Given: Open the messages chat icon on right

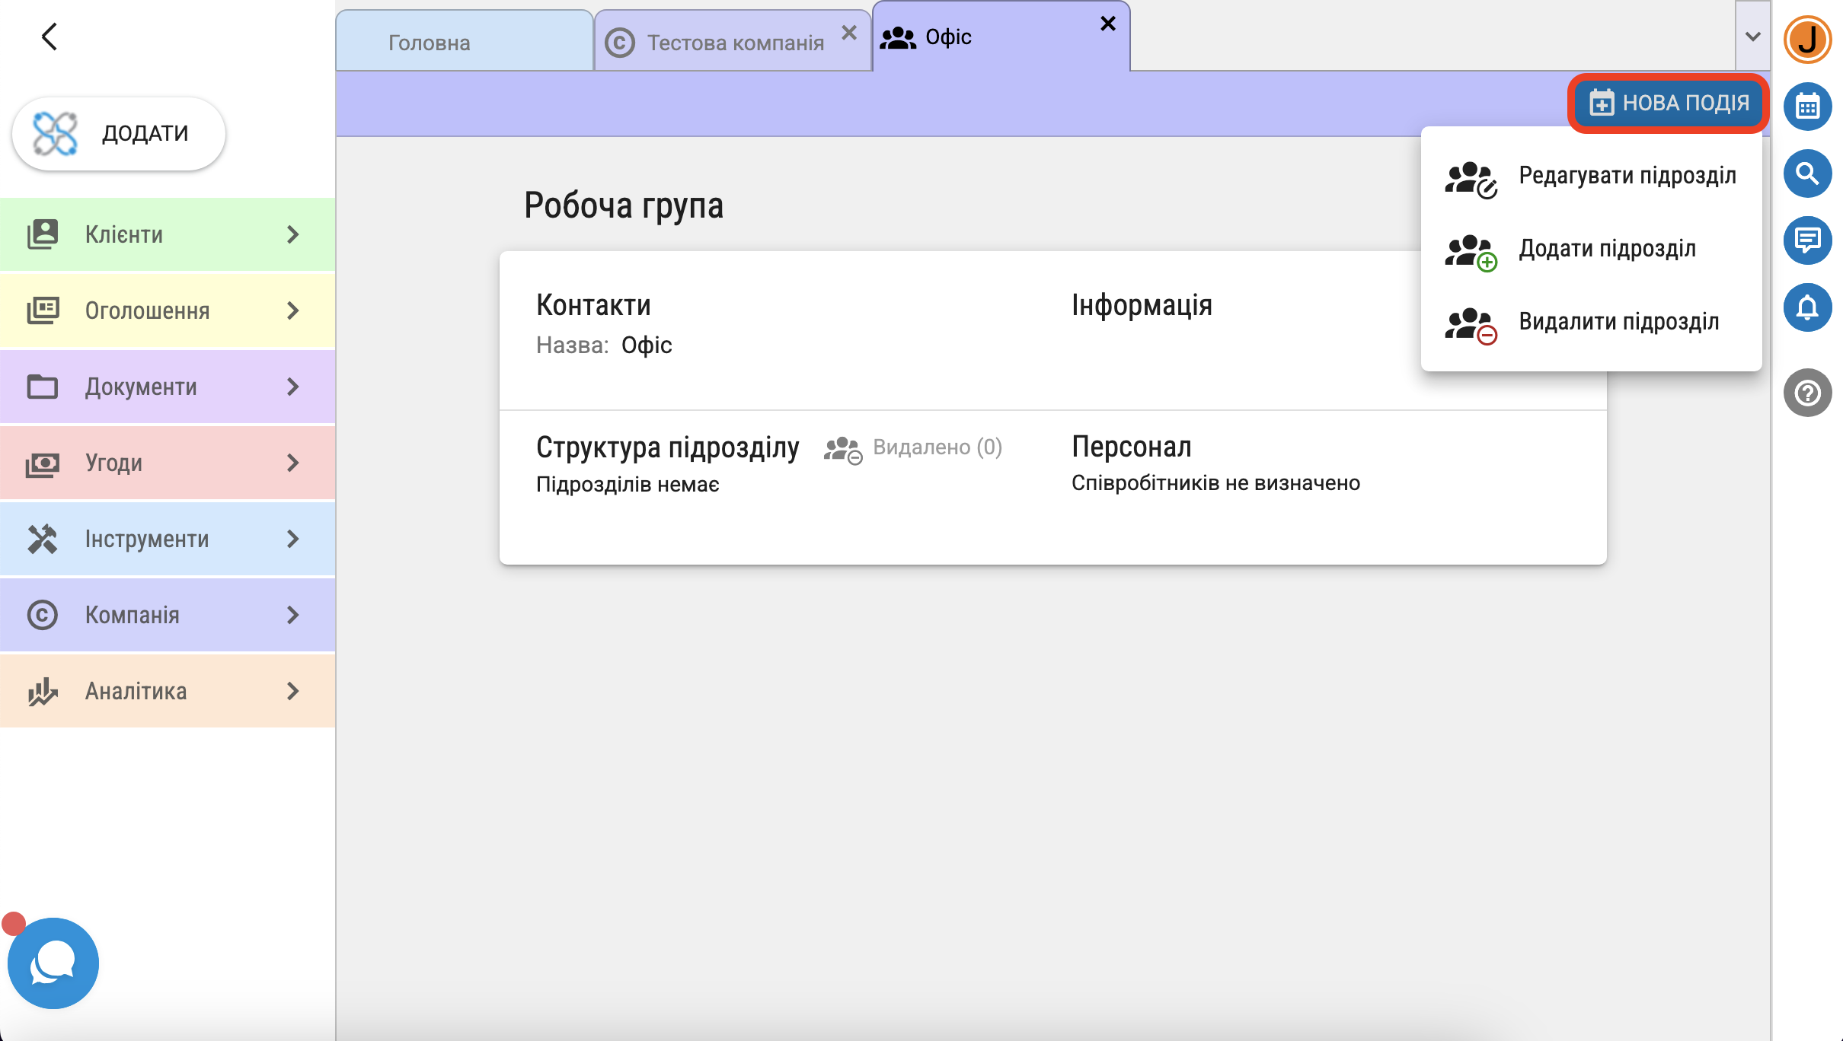Looking at the screenshot, I should click(x=1807, y=240).
